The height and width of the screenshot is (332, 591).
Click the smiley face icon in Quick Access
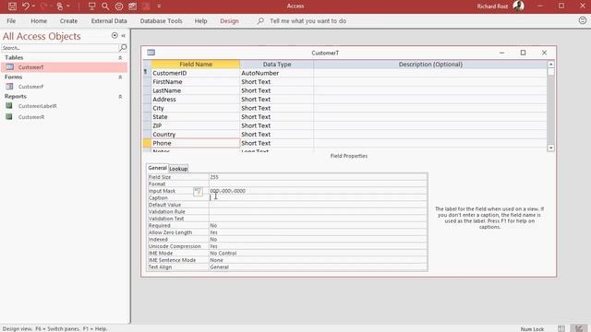coord(119,6)
